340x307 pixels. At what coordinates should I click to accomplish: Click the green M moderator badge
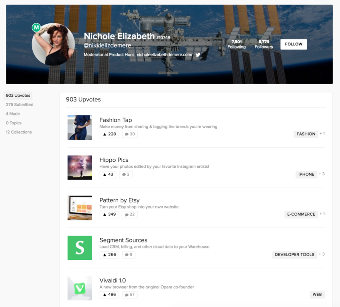[37, 28]
